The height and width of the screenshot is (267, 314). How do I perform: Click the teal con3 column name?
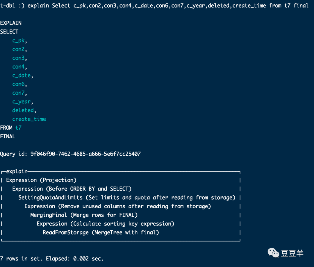click(x=19, y=58)
